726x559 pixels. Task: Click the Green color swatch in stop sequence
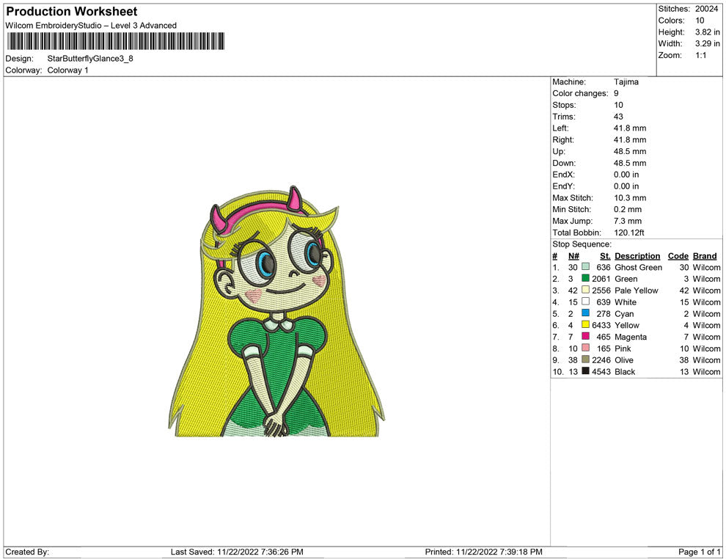586,278
